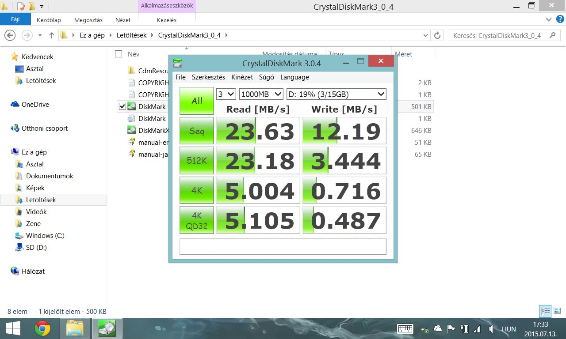Viewport: 566px width, 339px height.
Task: Select Dokumentumok under Ez a gép
Action: coord(50,176)
